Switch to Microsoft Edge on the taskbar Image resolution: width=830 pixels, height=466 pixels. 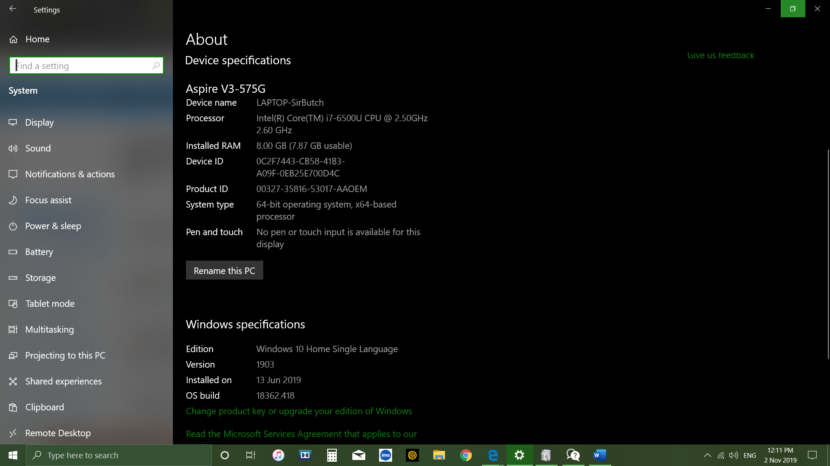click(493, 455)
